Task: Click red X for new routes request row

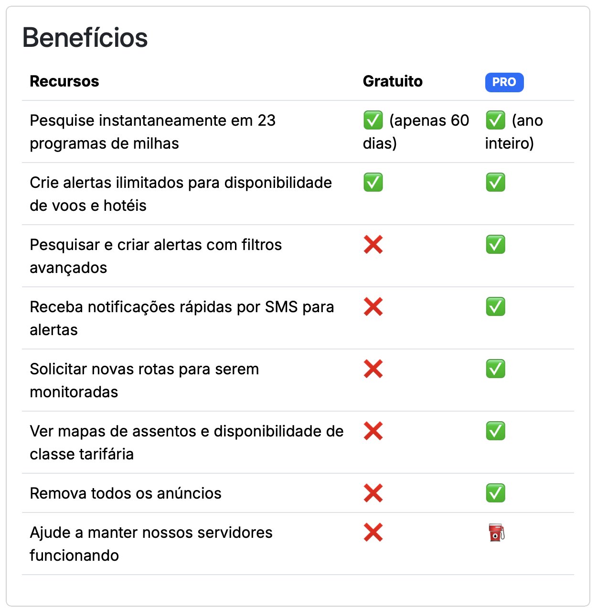Action: [x=373, y=369]
